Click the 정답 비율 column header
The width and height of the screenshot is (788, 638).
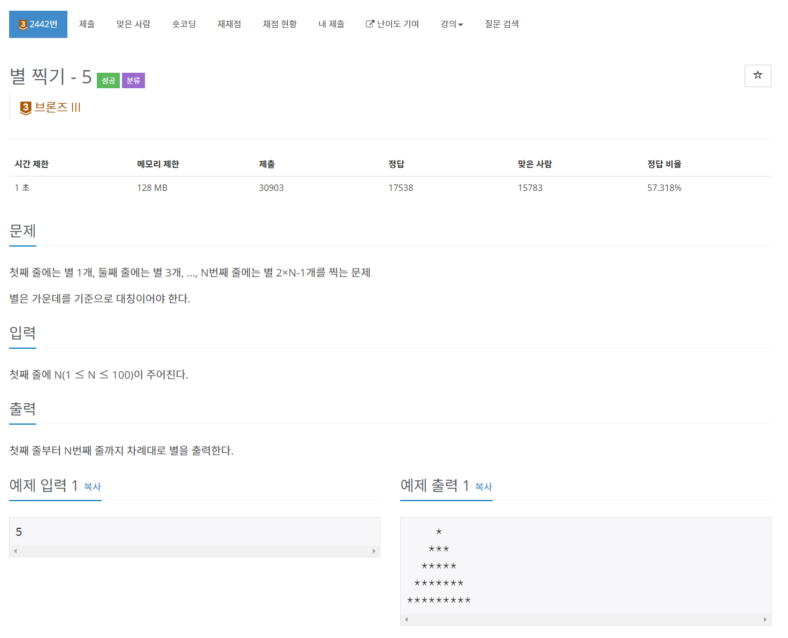tap(664, 164)
